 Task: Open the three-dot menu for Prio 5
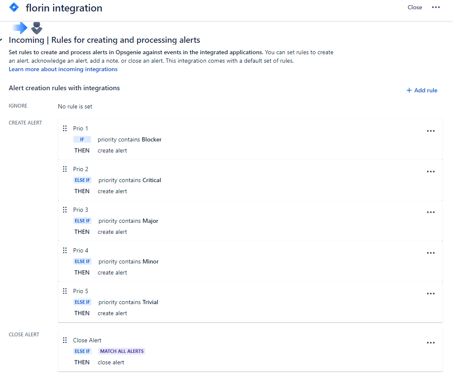(x=431, y=294)
